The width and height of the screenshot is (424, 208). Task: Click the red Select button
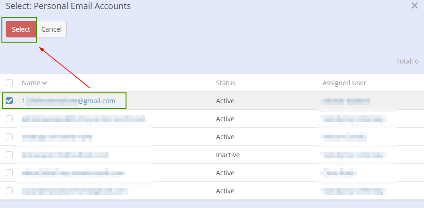pyautogui.click(x=21, y=29)
